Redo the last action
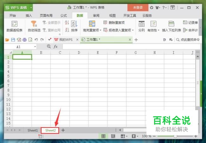The height and width of the screenshot is (143, 206). (x=42, y=40)
